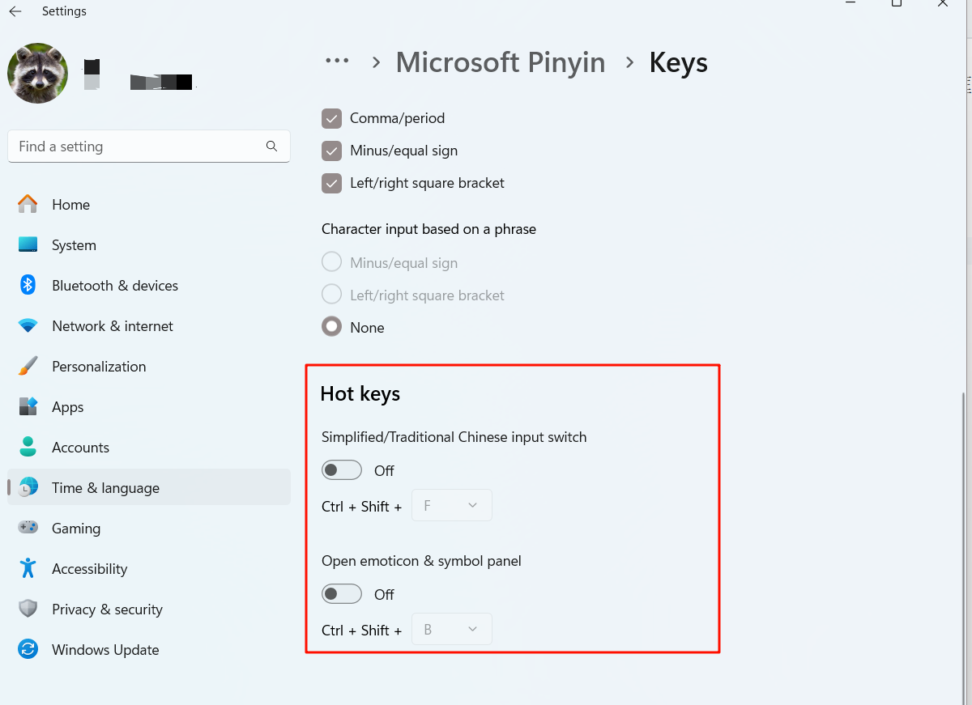The width and height of the screenshot is (972, 705).
Task: Click the Personalization paintbrush icon
Action: (28, 366)
